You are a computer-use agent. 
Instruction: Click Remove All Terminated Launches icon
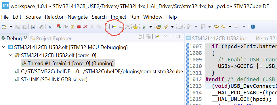tap(149, 36)
